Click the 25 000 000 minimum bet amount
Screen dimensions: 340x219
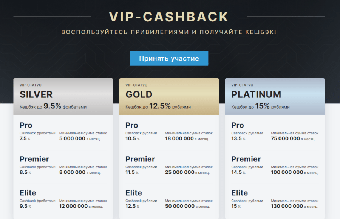180,172
